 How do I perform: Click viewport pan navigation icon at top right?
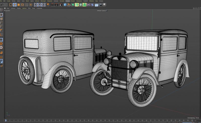[194, 8]
